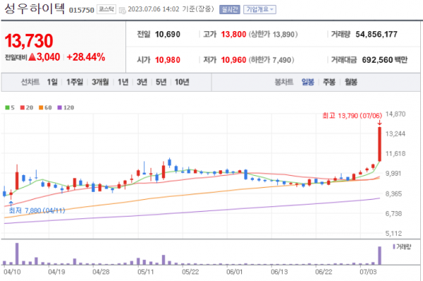Screen dimensions: 423x281
Task: Click green 5-day moving average swatch
Action: coord(7,107)
